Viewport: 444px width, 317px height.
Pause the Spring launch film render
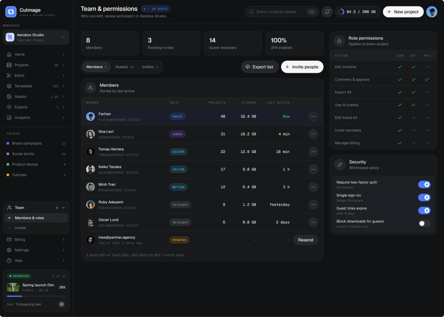(x=61, y=304)
